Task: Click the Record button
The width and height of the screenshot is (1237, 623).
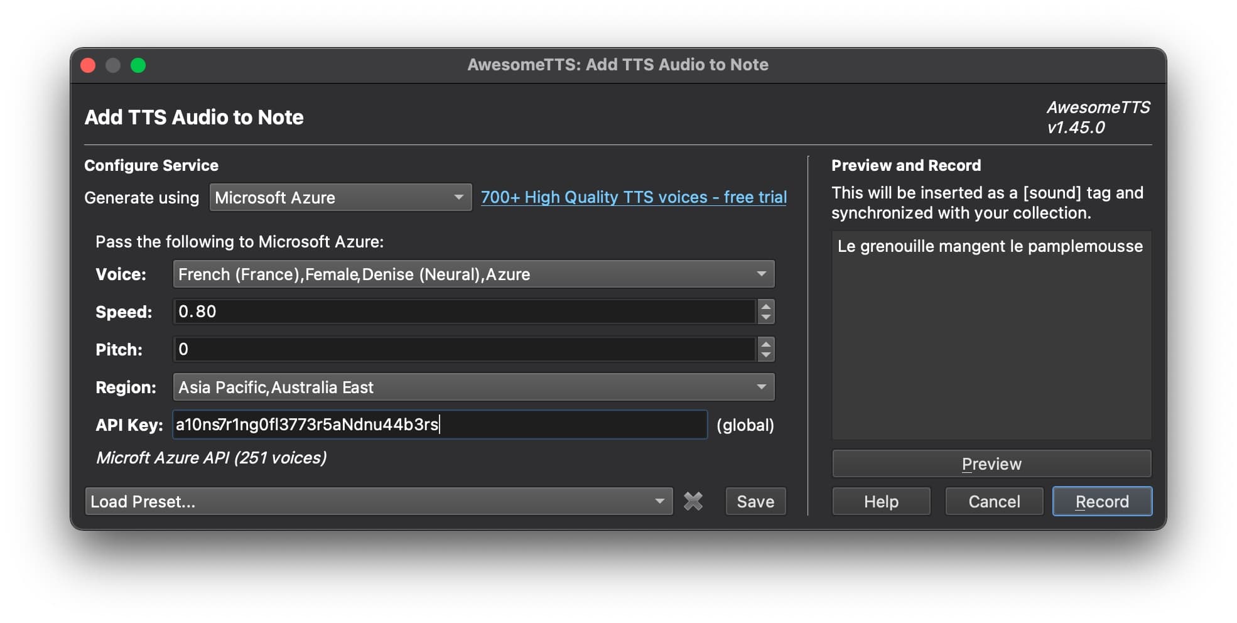Action: click(1102, 501)
